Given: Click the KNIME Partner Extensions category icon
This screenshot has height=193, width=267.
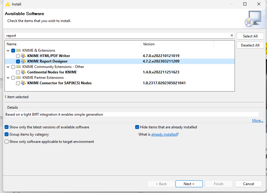Looking at the screenshot, I should pyautogui.click(x=18, y=78).
